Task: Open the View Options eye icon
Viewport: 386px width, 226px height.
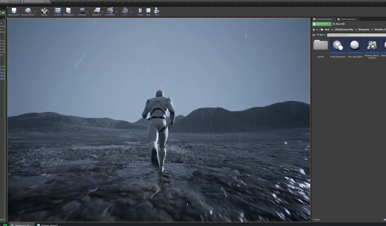Action: point(385,220)
